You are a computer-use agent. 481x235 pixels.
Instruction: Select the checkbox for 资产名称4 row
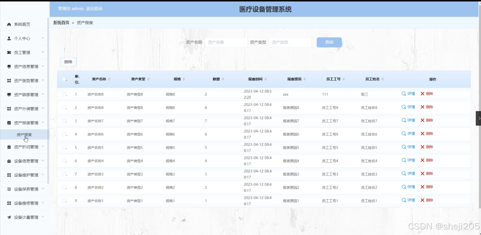[x=64, y=161]
